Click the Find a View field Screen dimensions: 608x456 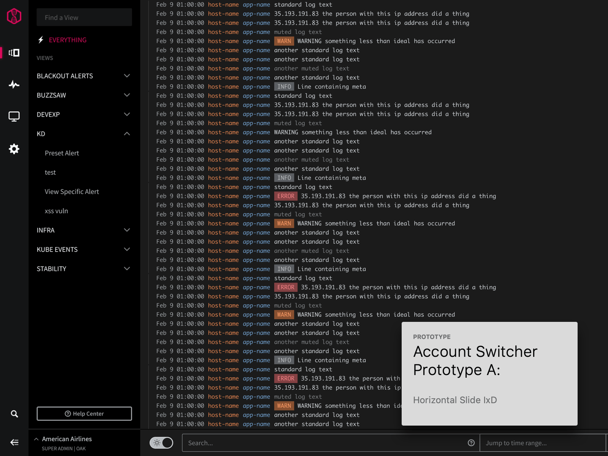click(x=84, y=17)
